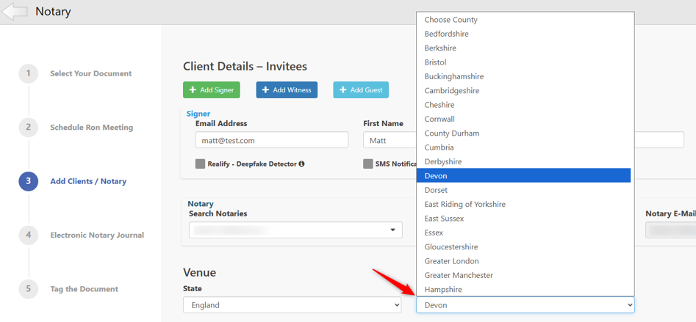
Task: Expand the State dropdown showing England
Action: [292, 304]
